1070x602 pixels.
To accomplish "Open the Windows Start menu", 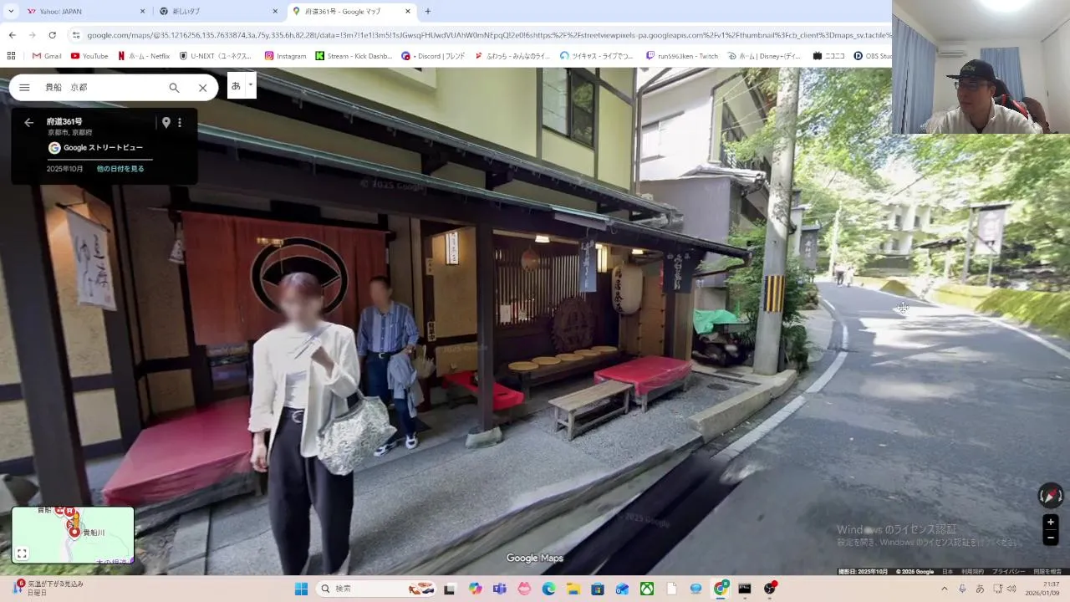I will tap(301, 589).
